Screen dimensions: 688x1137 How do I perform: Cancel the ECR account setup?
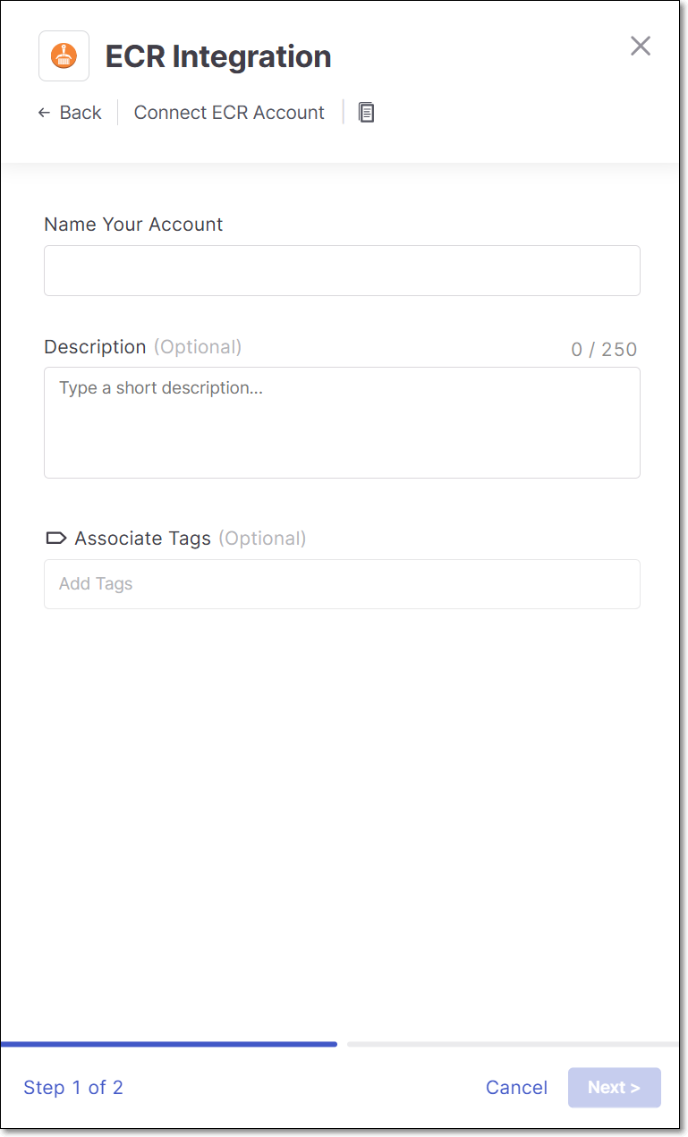click(x=516, y=1088)
